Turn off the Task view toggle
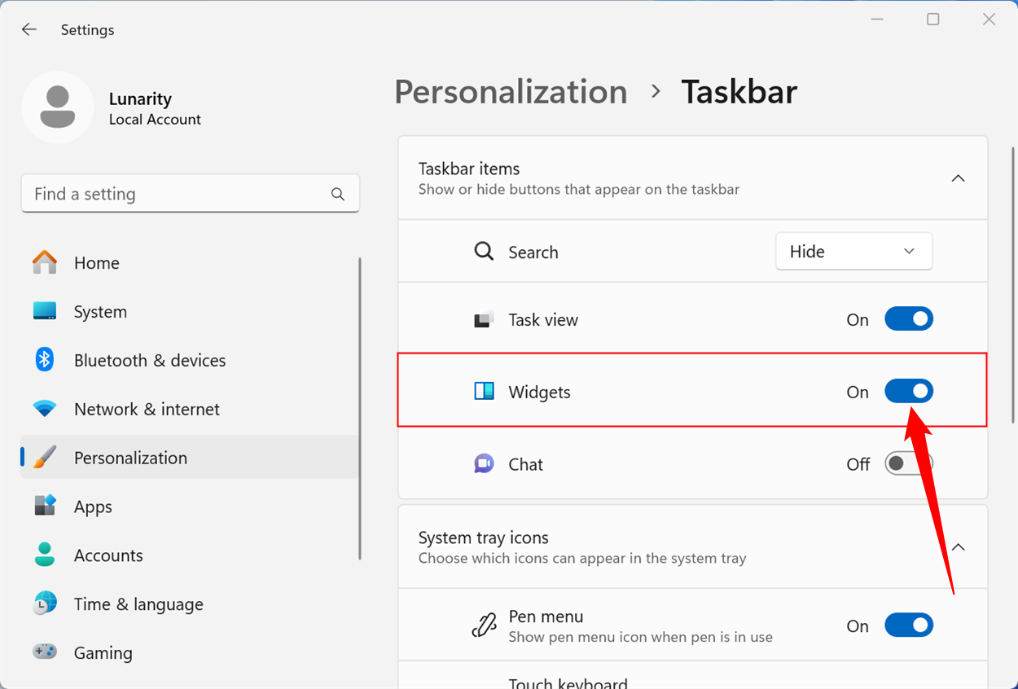Screen dimensions: 1018x689 [908, 319]
